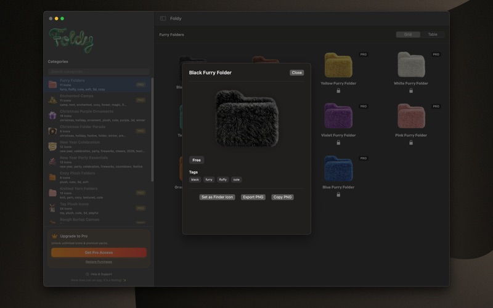Screen dimensions: 493x308
Task: Select the Knitted Yarn Folders category
Action: [97, 193]
